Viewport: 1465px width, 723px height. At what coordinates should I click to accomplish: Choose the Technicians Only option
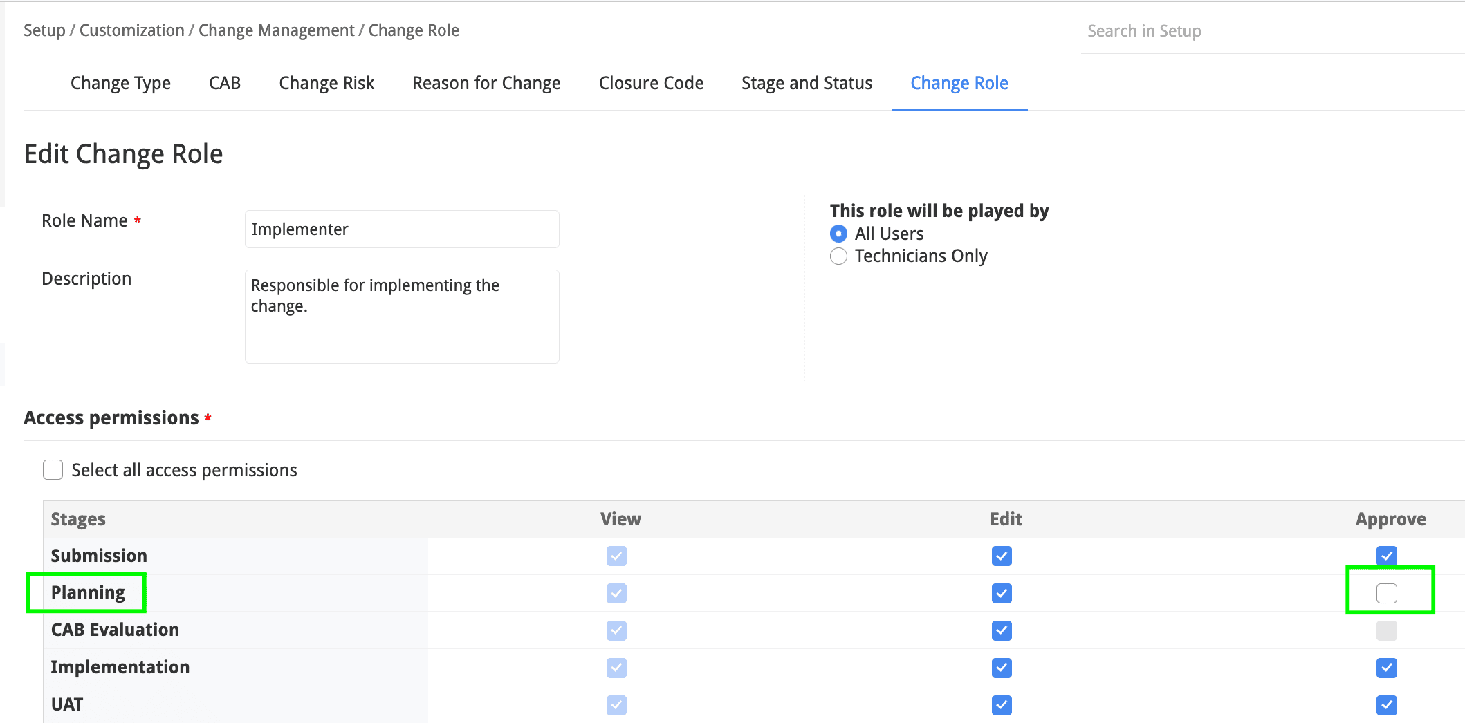pyautogui.click(x=838, y=256)
